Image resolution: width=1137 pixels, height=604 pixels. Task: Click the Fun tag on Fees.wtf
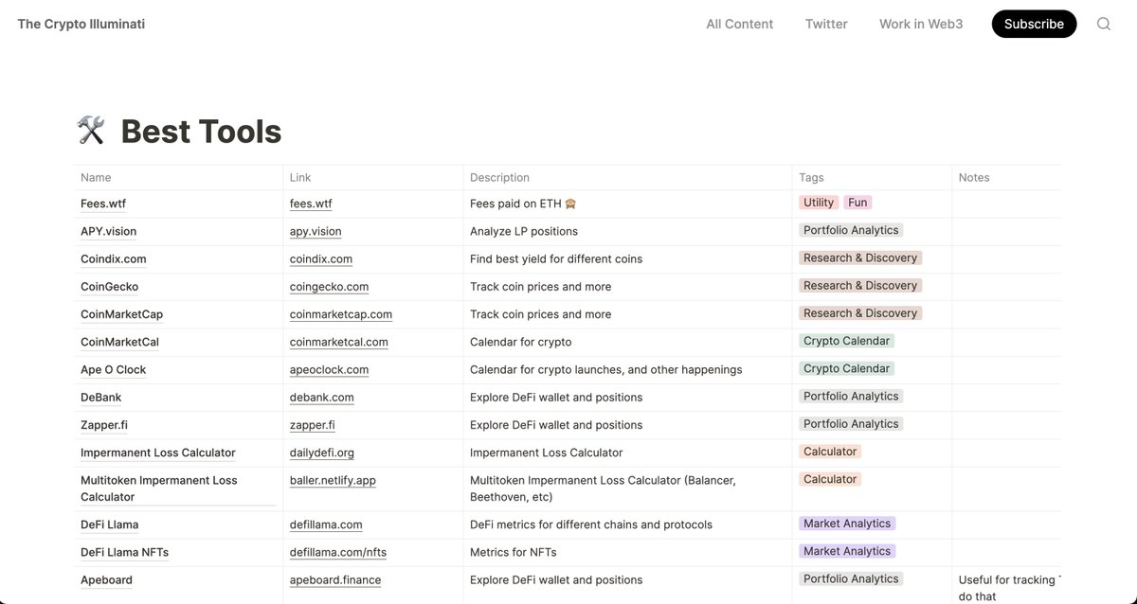[x=857, y=203]
